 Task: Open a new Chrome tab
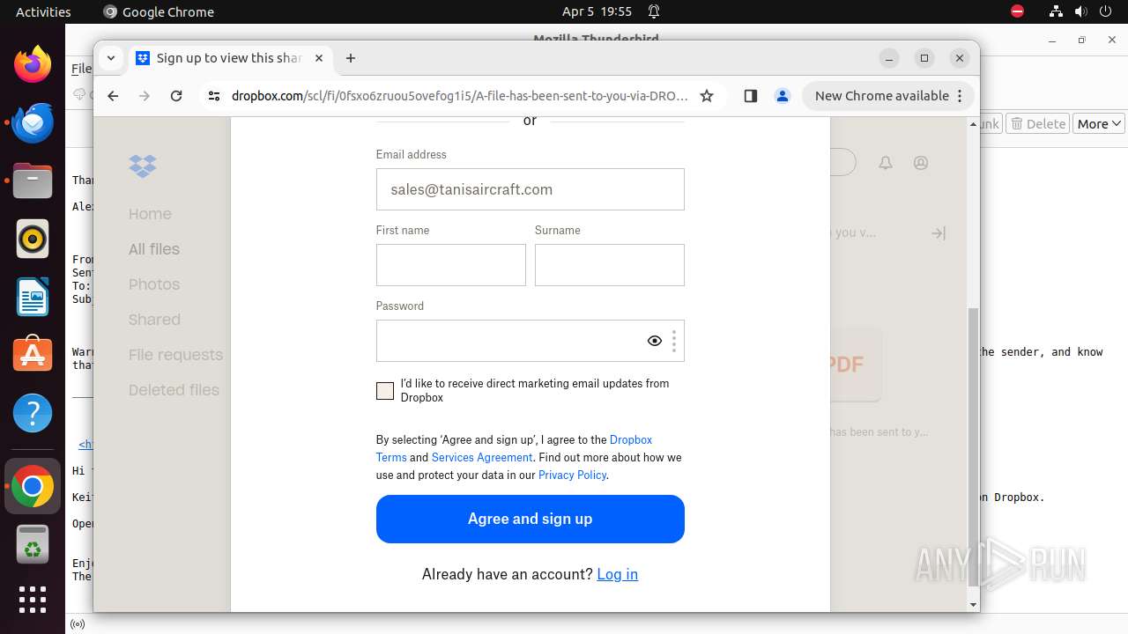coord(351,58)
